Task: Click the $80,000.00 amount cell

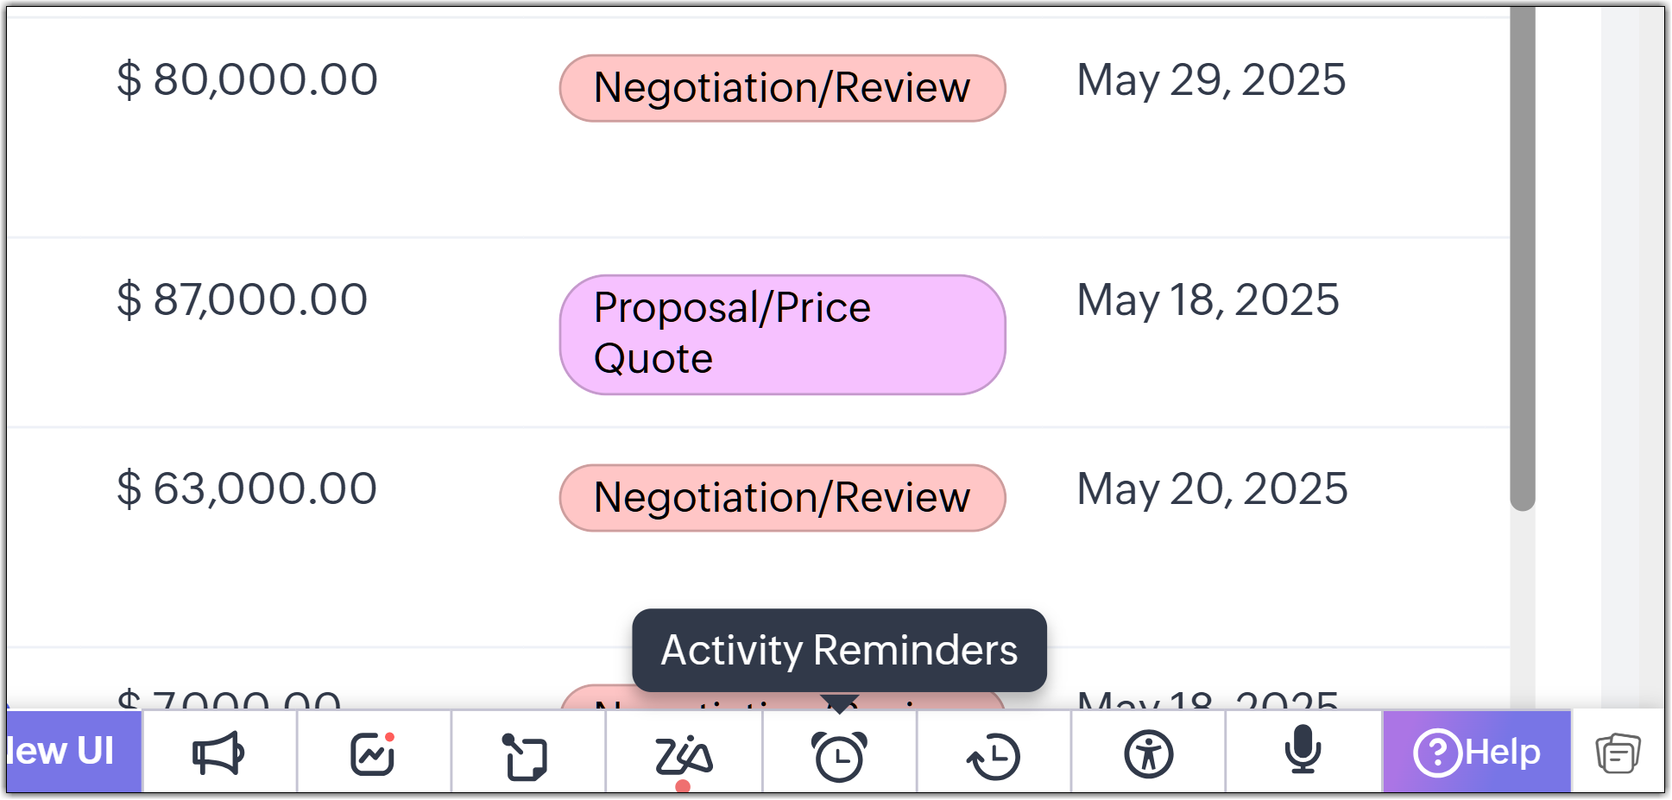Action: [x=248, y=79]
